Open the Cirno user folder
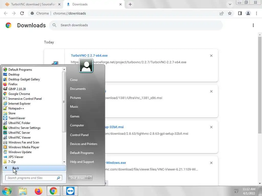 [x=74, y=80]
